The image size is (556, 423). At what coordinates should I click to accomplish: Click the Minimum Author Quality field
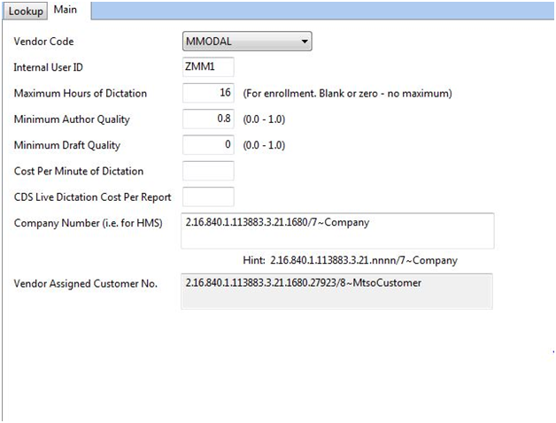coord(208,119)
